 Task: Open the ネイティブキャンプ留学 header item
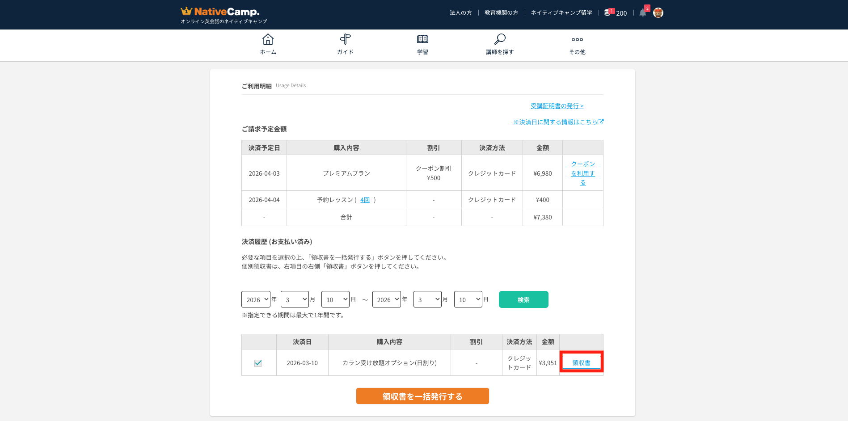(561, 13)
